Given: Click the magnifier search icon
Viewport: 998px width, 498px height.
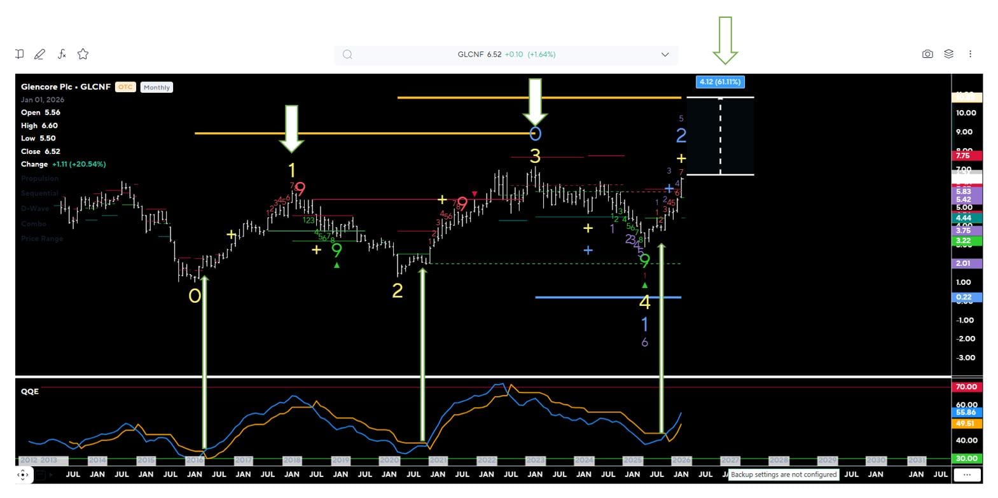Looking at the screenshot, I should (x=347, y=55).
